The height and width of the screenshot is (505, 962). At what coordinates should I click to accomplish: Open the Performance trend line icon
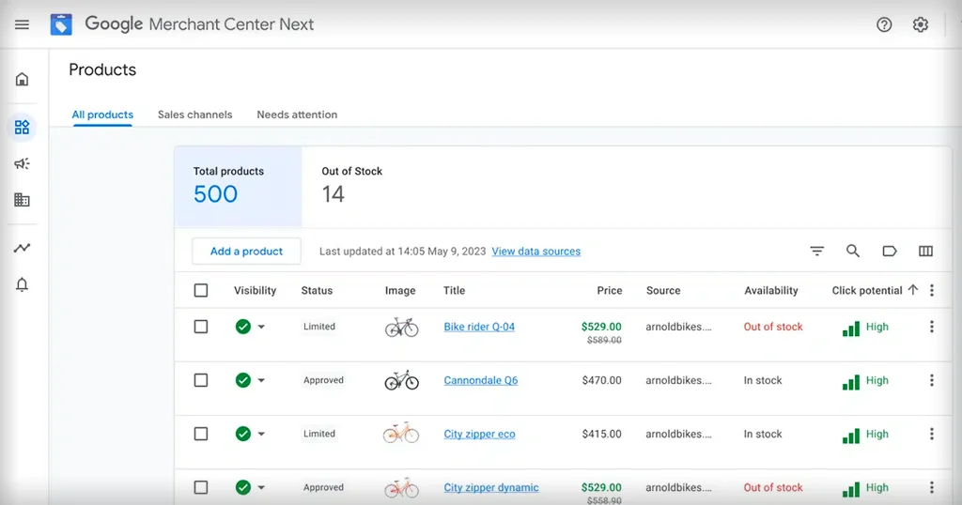[22, 249]
